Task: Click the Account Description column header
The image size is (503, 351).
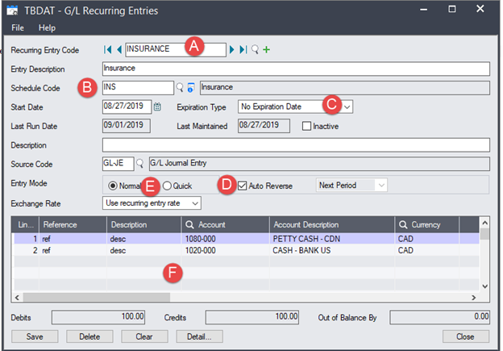Action: (x=332, y=224)
